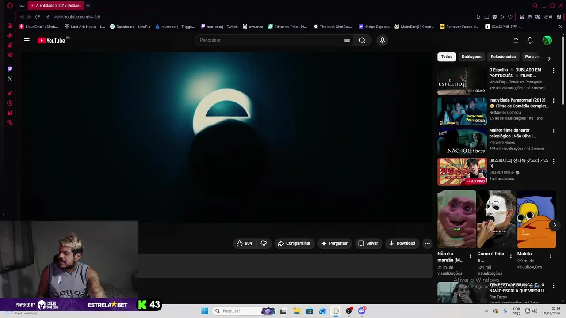Go back with browser back arrow
The width and height of the screenshot is (566, 318).
22,17
